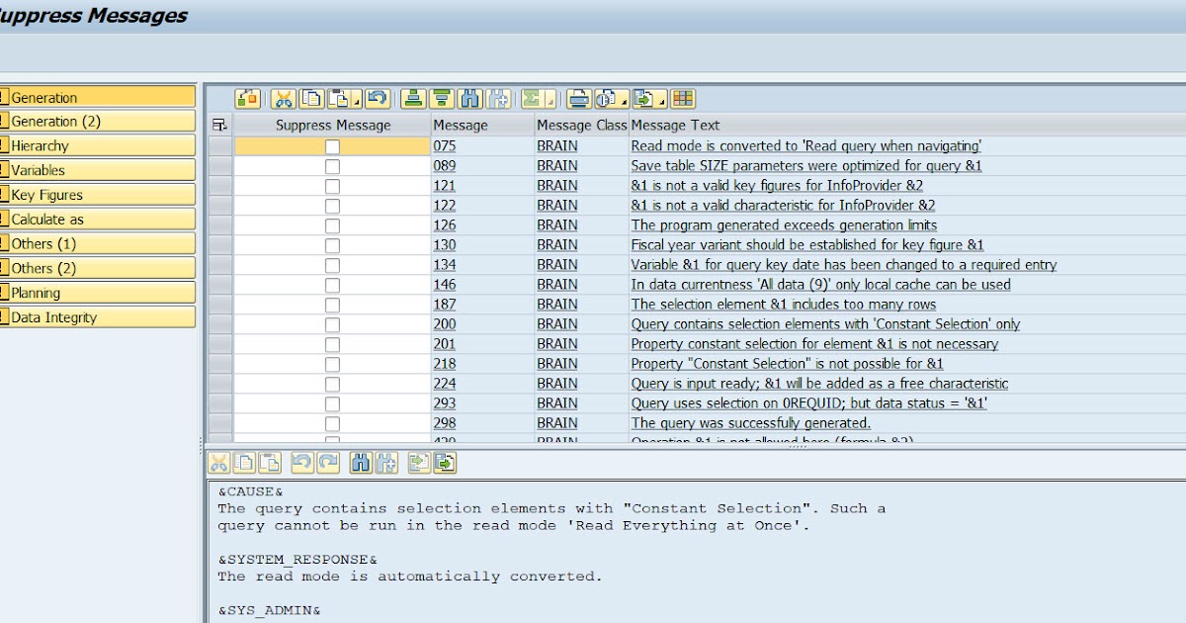
Task: Select the Details icon on the grid toolbar
Action: tap(248, 98)
